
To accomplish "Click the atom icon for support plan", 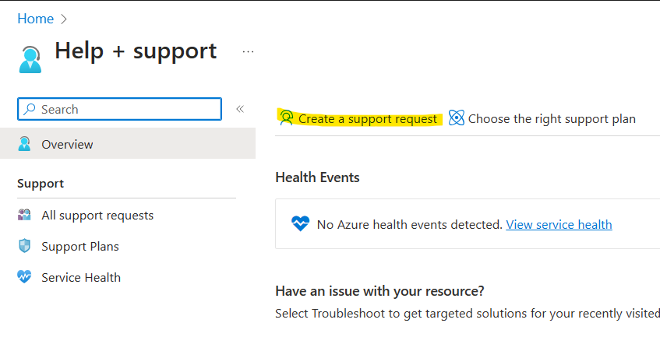I will click(x=457, y=118).
